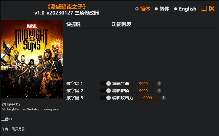Click the 功能列表 column header
This screenshot has width=219, height=136.
click(x=122, y=24)
